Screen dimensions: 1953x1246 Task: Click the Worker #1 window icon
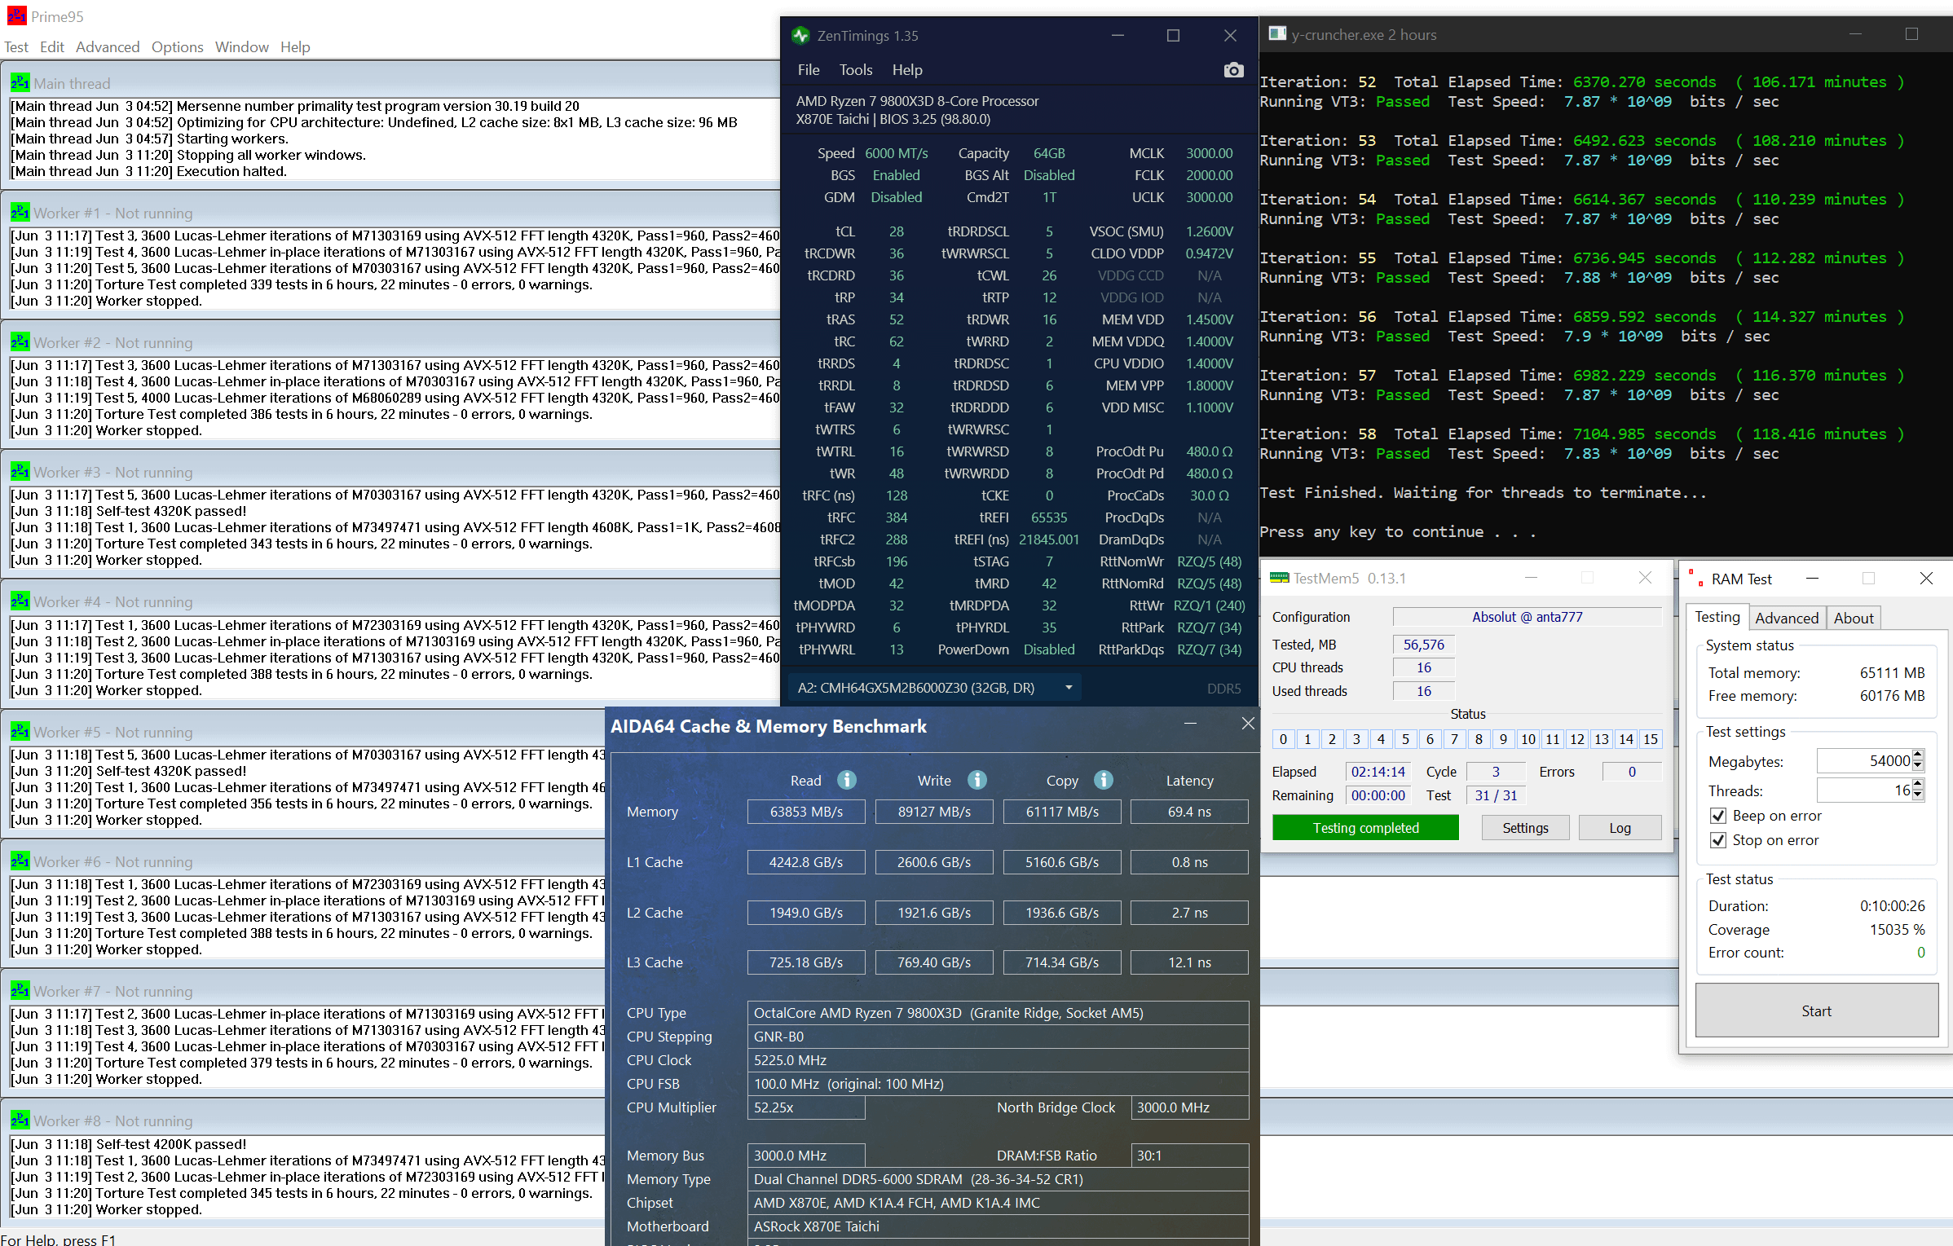pyautogui.click(x=20, y=213)
